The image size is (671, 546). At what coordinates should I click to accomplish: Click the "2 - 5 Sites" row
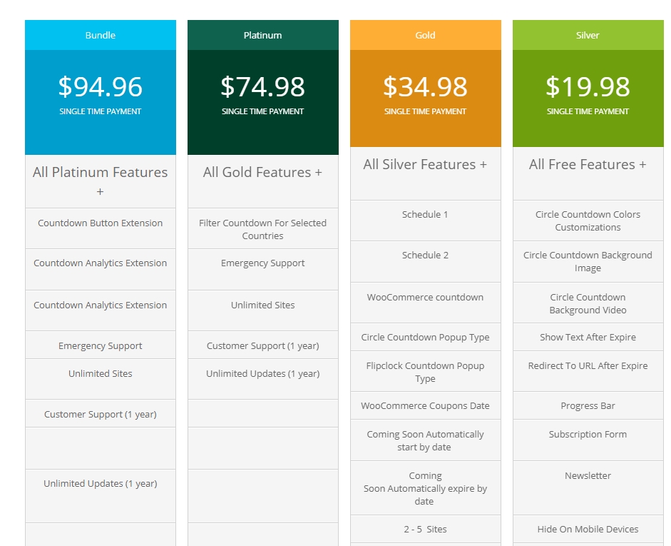(426, 530)
